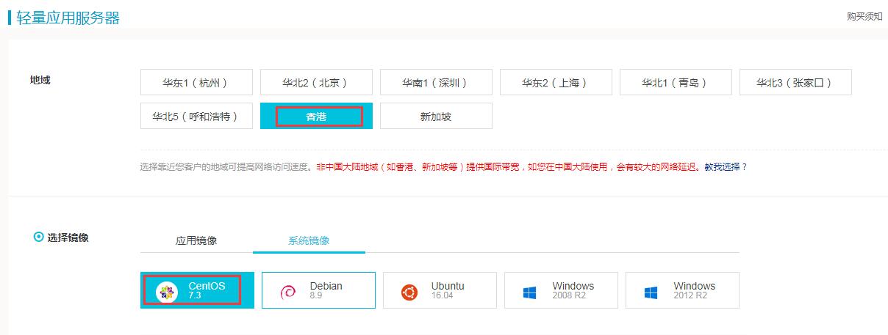Screen dimensions: 888x335
Task: Select the Debian 8.9 image option
Action: 318,290
